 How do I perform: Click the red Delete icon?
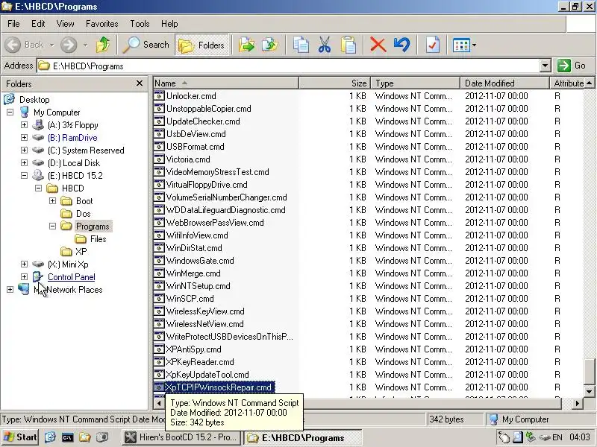click(x=378, y=45)
